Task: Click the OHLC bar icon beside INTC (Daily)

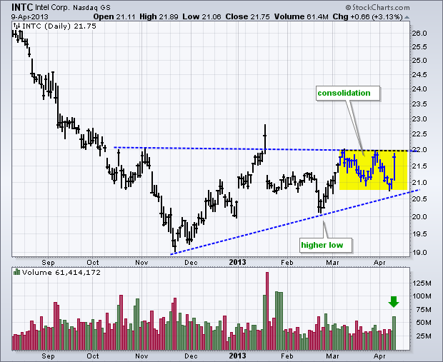Action: (16, 26)
